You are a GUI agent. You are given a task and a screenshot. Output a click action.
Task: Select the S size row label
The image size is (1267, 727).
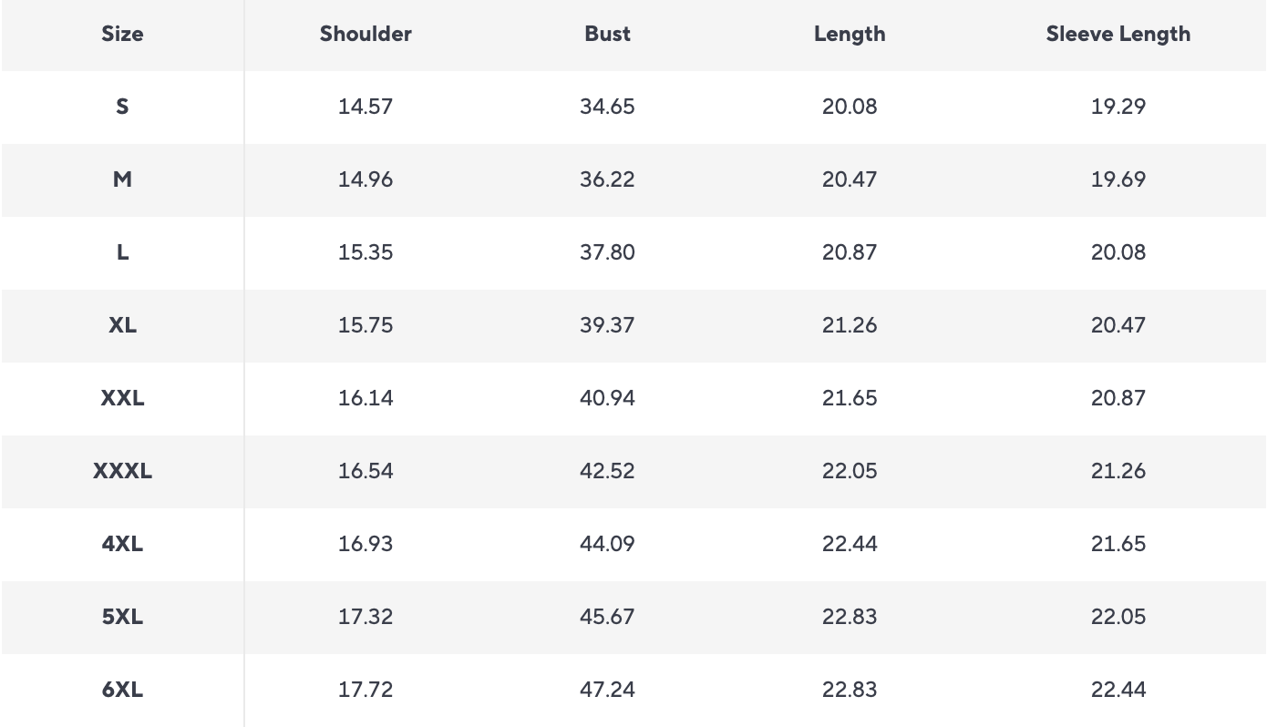(122, 107)
